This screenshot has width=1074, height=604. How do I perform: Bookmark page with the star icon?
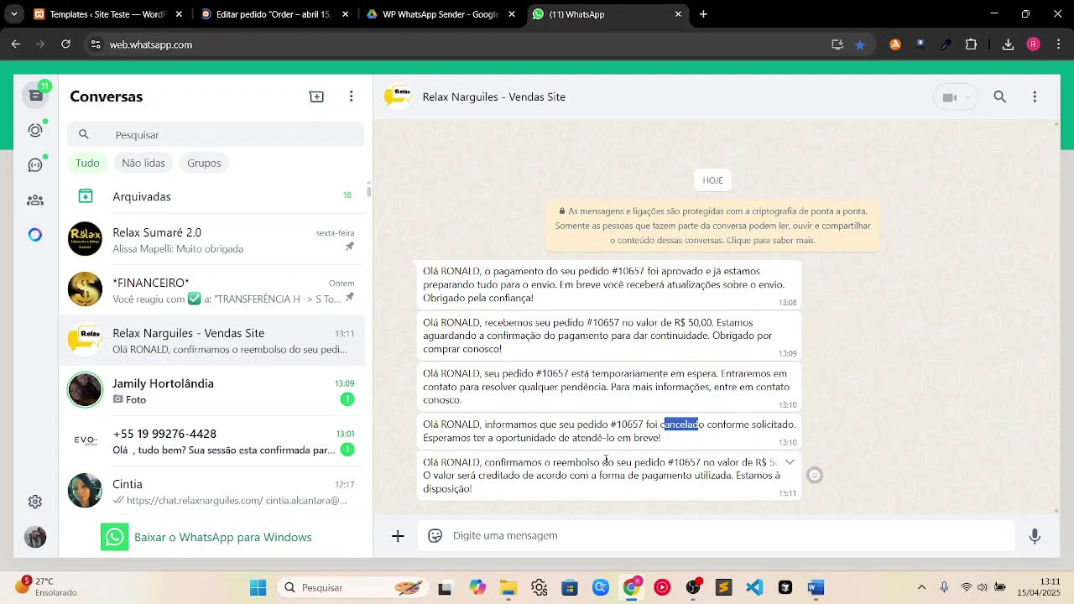tap(859, 44)
